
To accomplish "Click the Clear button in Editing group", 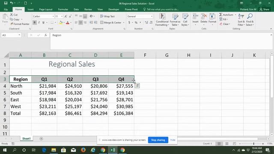I will coord(225,24).
